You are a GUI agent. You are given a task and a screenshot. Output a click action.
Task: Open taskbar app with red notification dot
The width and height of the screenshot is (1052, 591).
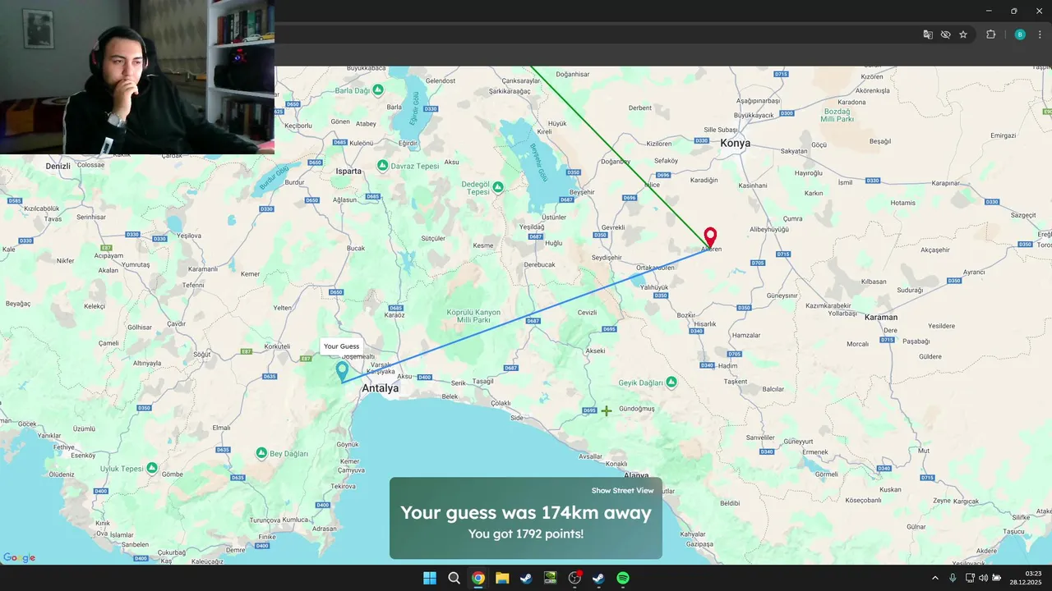click(x=574, y=578)
